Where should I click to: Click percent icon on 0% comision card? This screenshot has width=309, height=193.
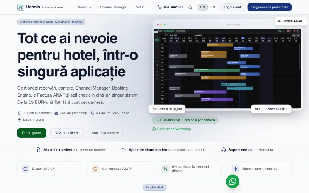165,169
